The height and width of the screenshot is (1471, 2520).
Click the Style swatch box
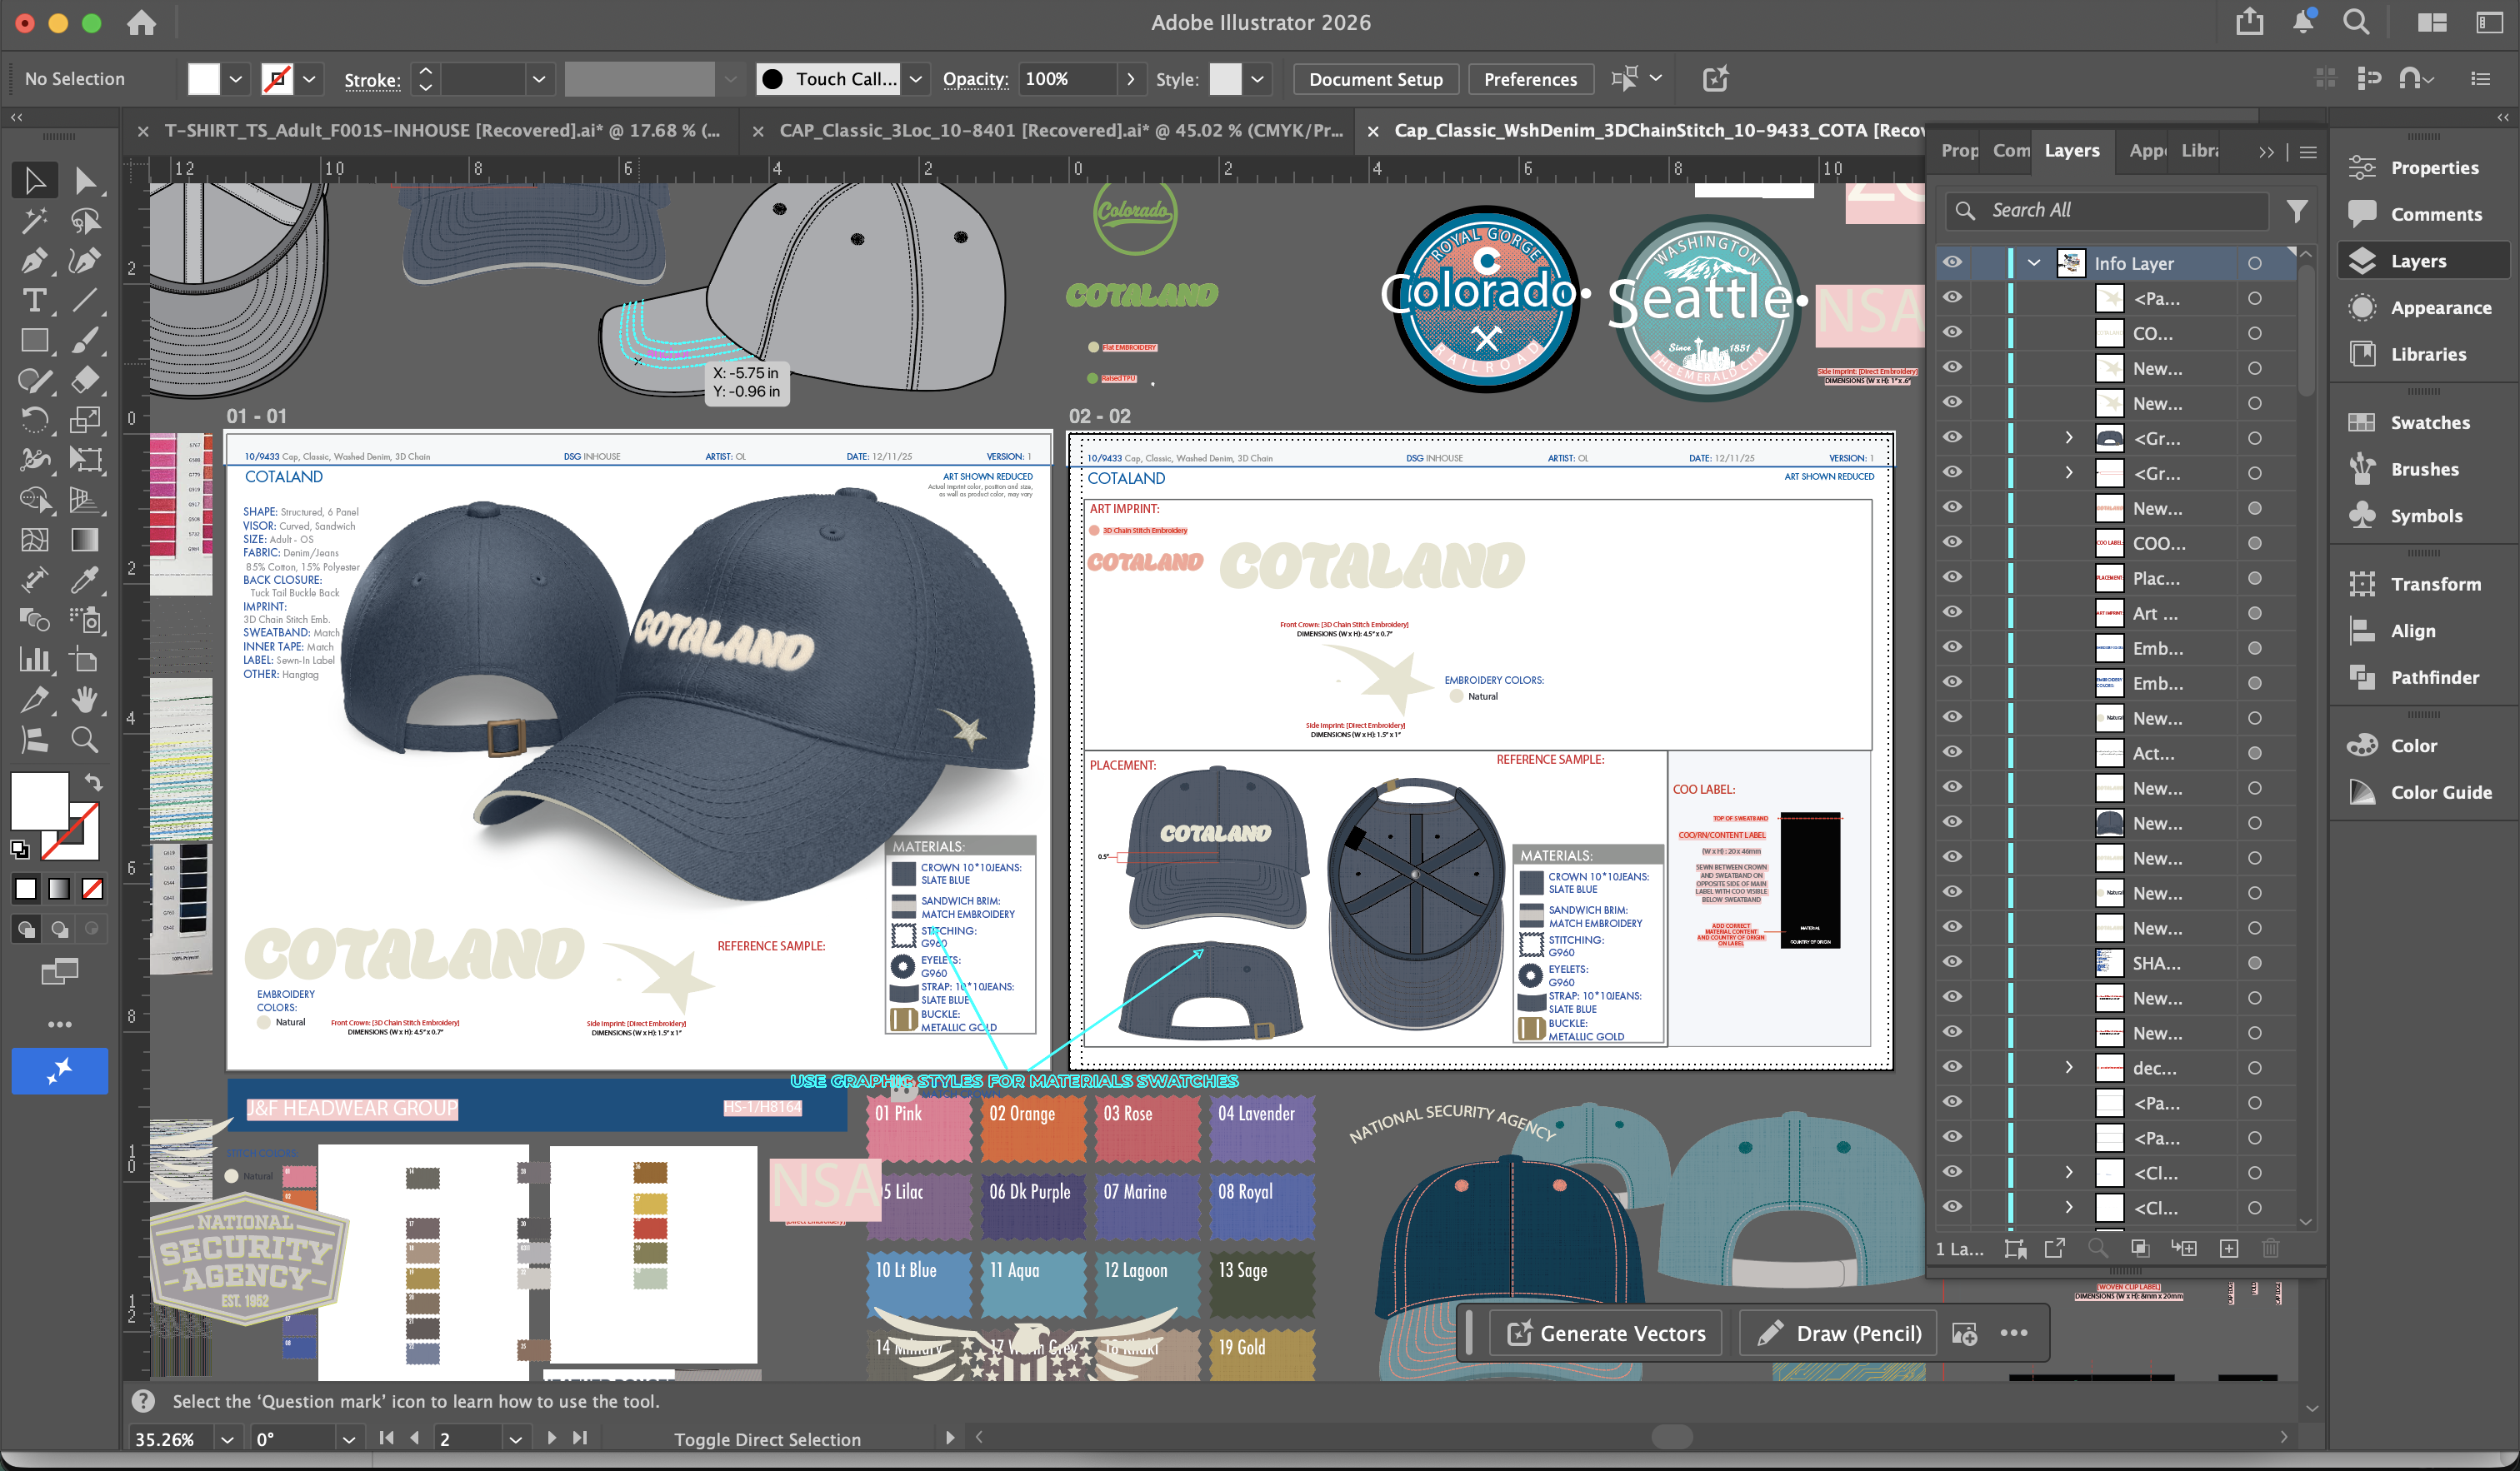1226,79
